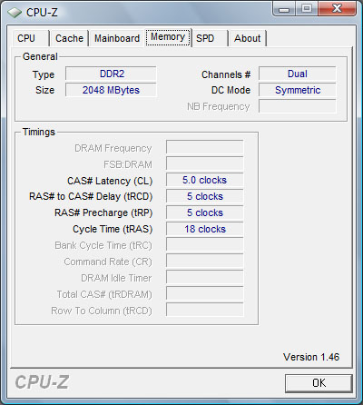This screenshot has width=363, height=405.
Task: Open the Cache tab
Action: coord(69,38)
